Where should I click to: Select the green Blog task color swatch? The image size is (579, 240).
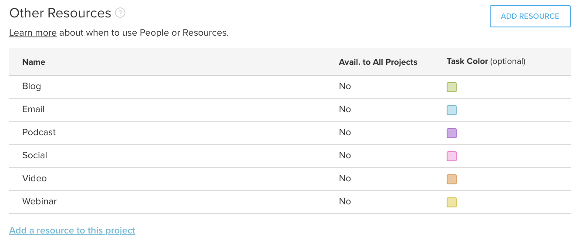(x=451, y=87)
